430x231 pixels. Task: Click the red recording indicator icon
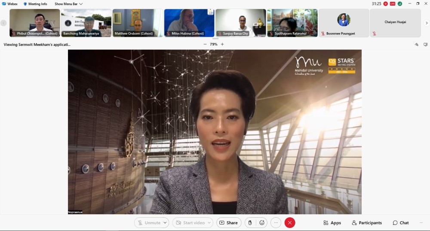click(385, 4)
